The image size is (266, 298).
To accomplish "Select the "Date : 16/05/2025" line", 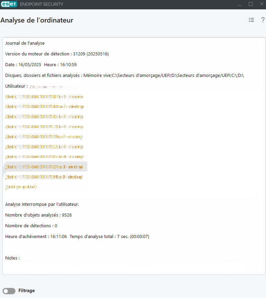I will pos(41,64).
